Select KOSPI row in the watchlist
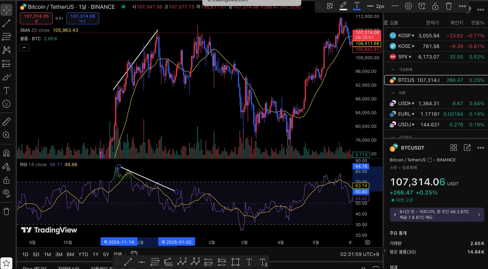 click(436, 36)
